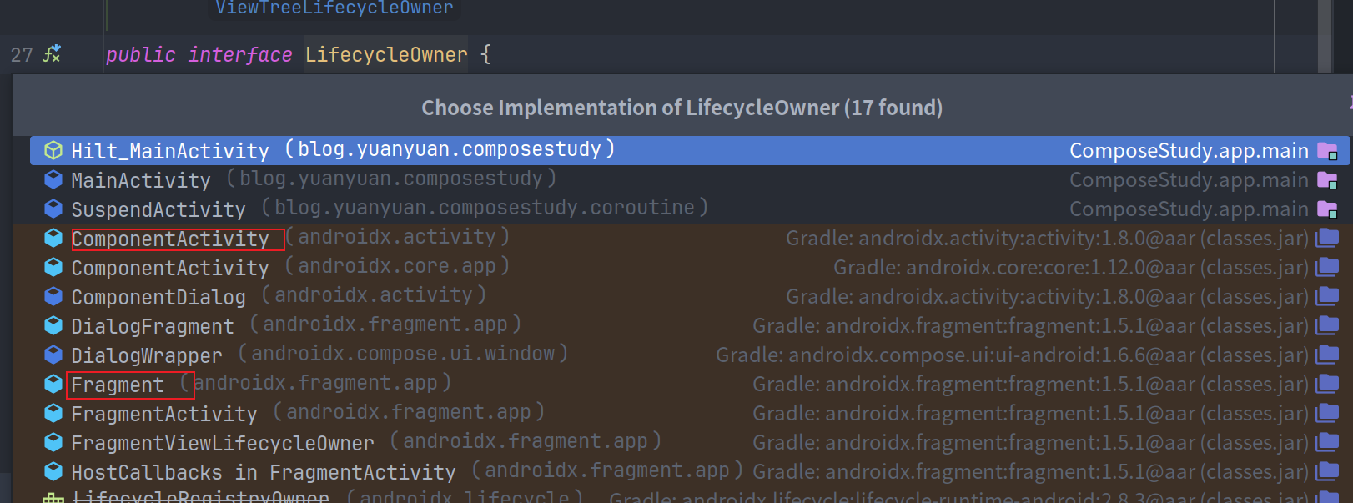Click the class icon beside ComponentDialog
The width and height of the screenshot is (1353, 503).
(x=53, y=296)
